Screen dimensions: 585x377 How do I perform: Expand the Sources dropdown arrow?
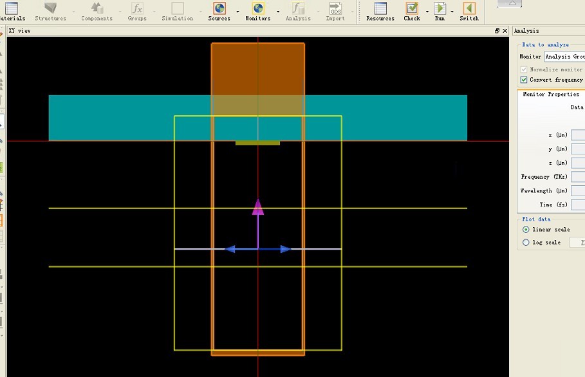pyautogui.click(x=237, y=12)
